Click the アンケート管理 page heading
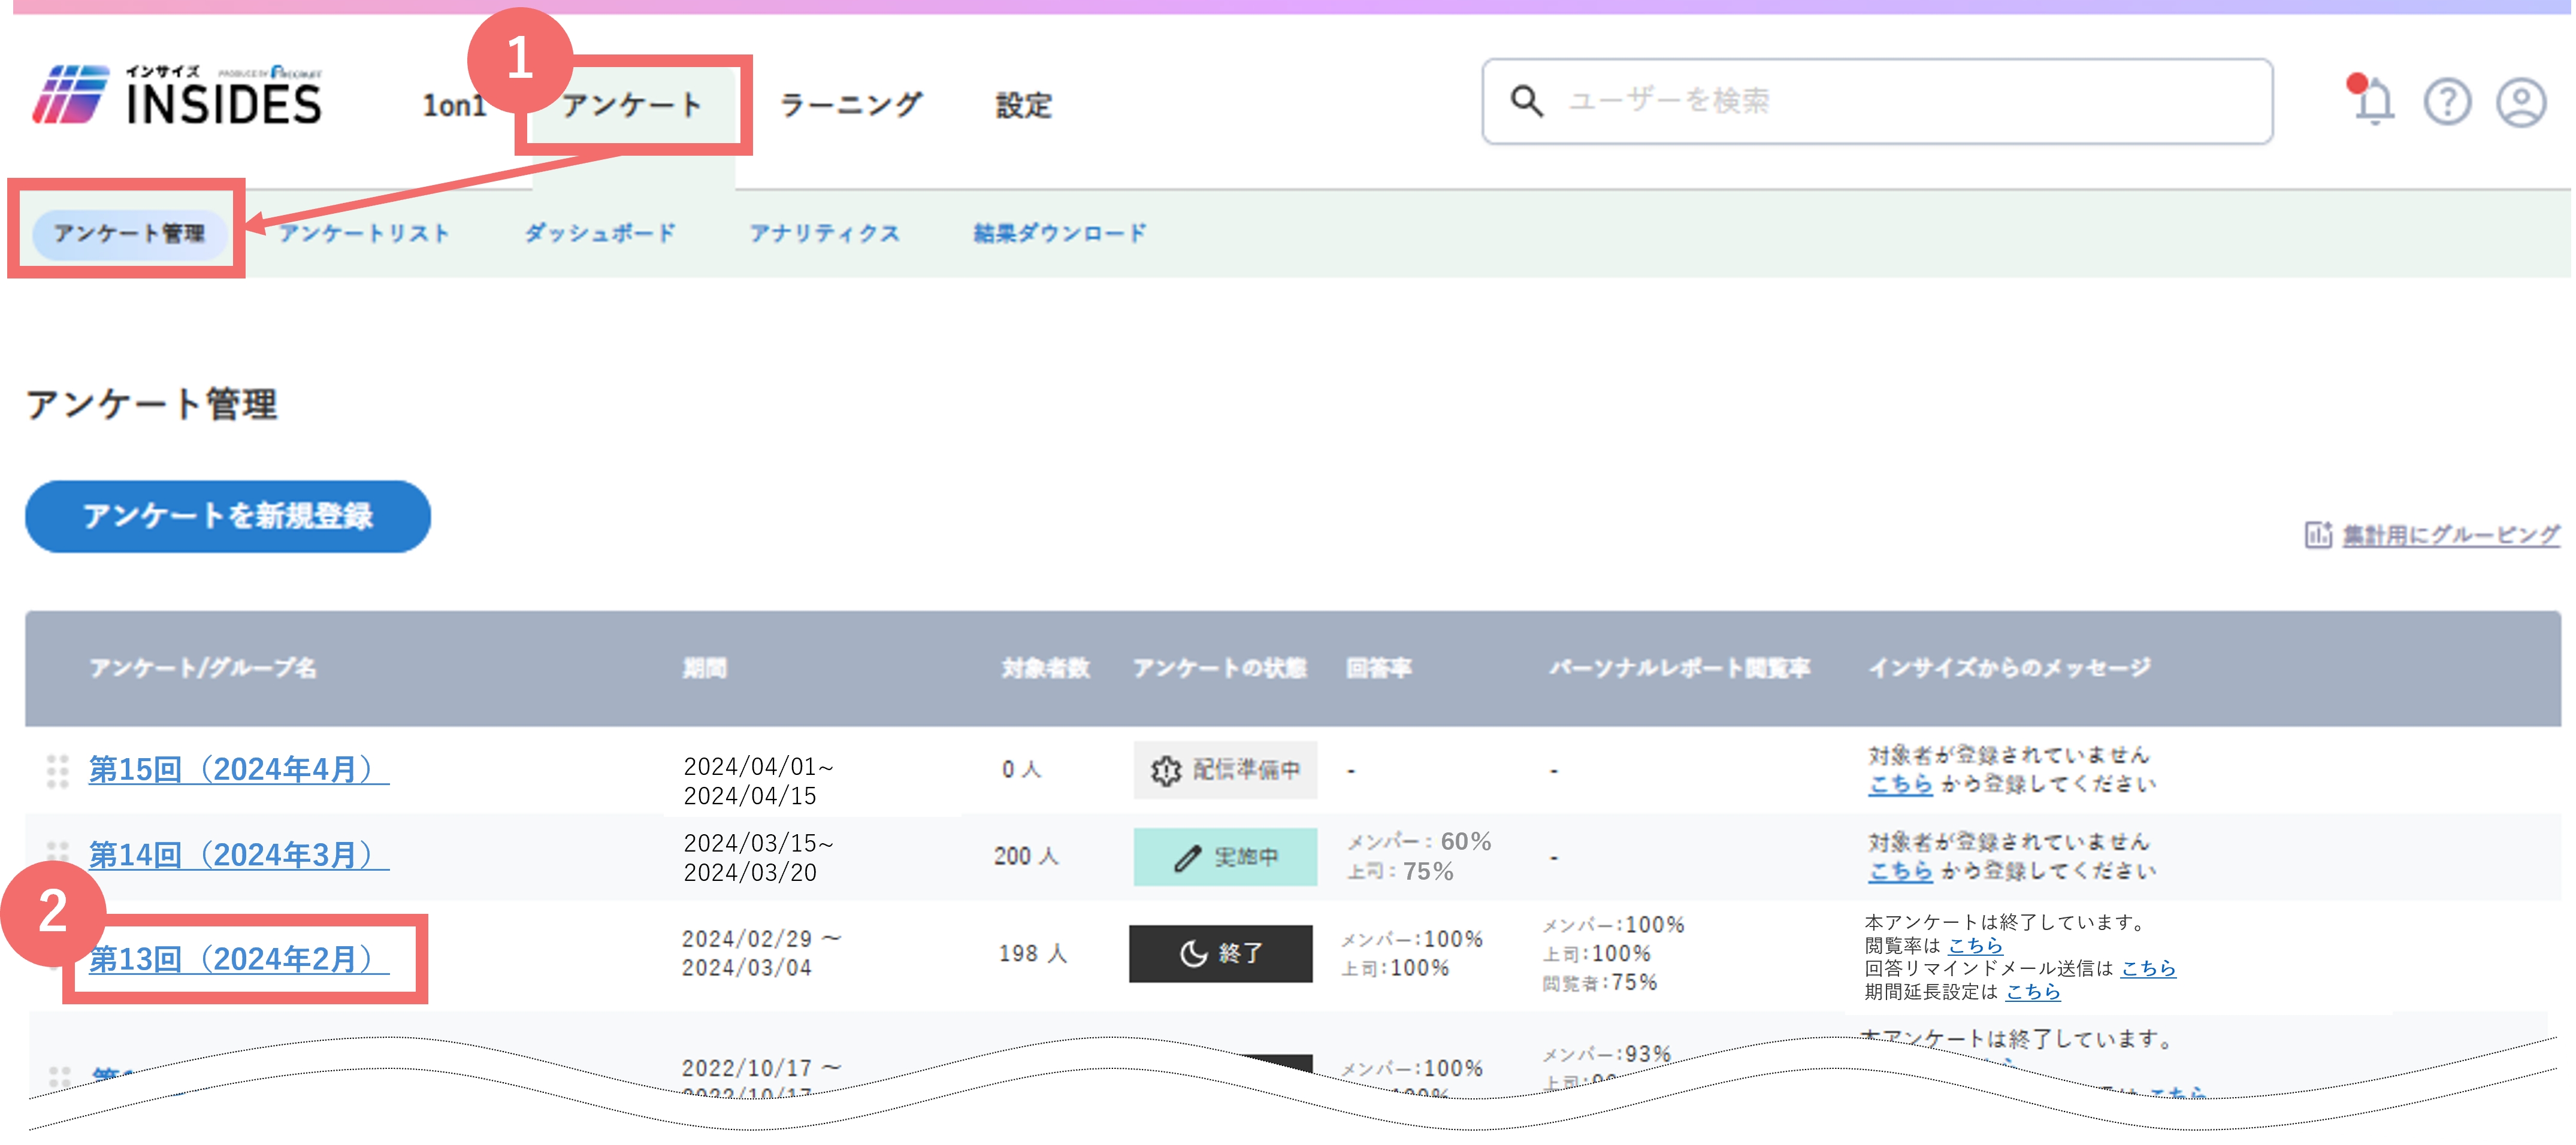 coord(151,404)
